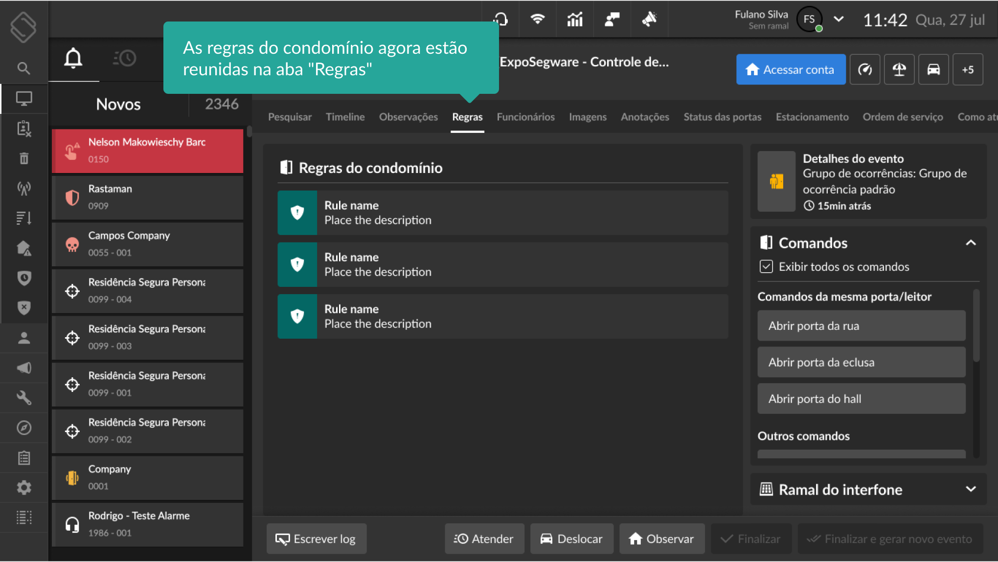The image size is (998, 562).
Task: Click the first Rule name entry
Action: [x=502, y=213]
